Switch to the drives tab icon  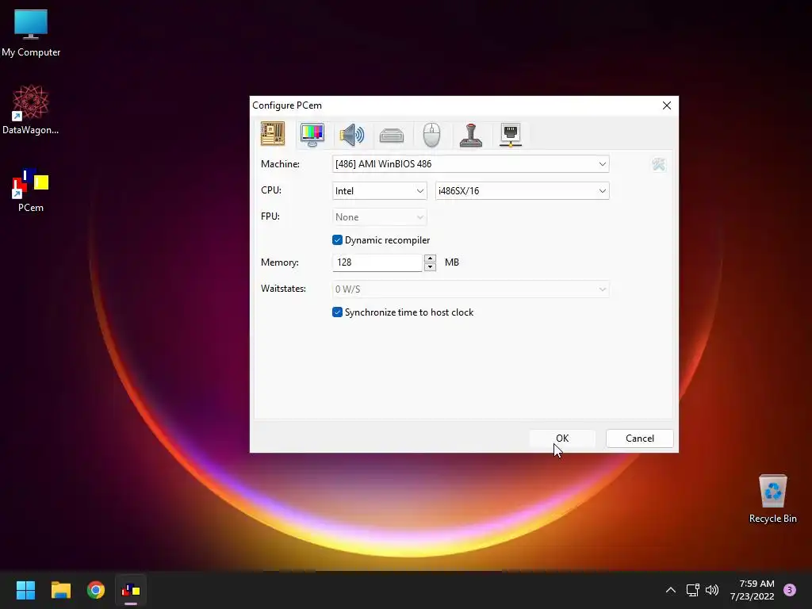[392, 136]
